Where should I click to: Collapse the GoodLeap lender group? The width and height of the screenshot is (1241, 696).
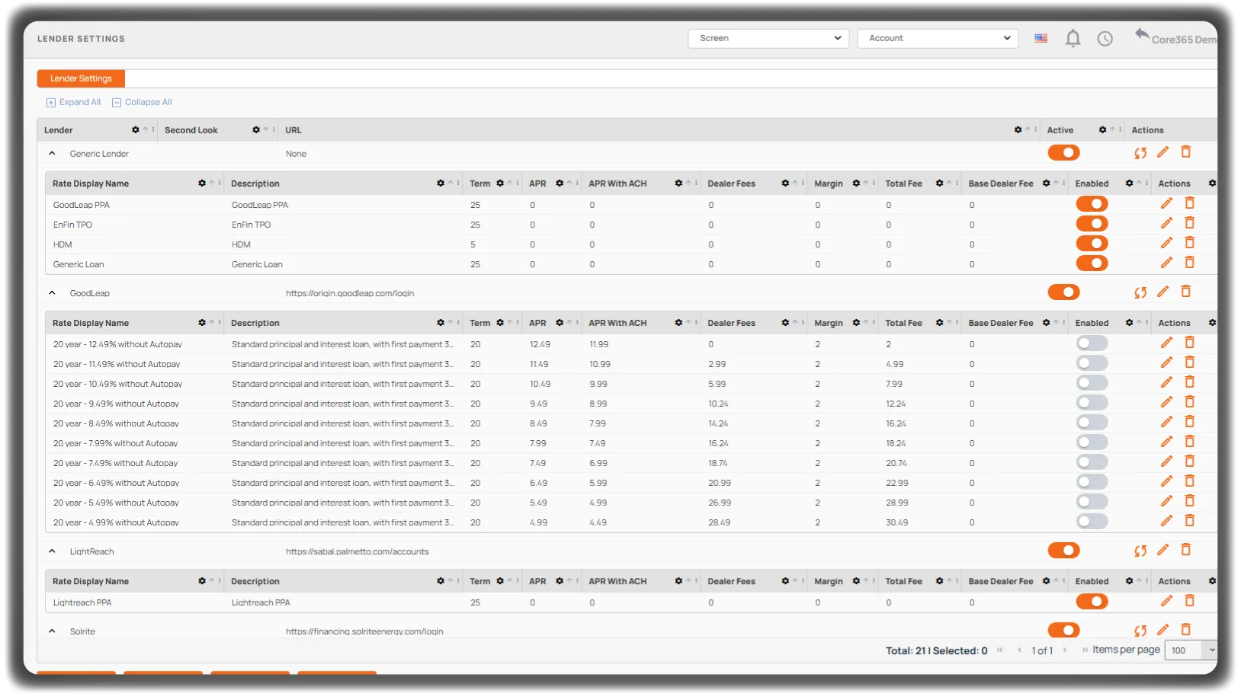pyautogui.click(x=52, y=292)
